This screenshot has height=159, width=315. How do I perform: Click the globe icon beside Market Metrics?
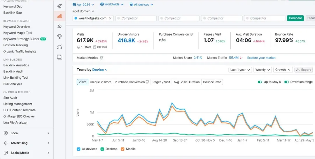[101, 58]
